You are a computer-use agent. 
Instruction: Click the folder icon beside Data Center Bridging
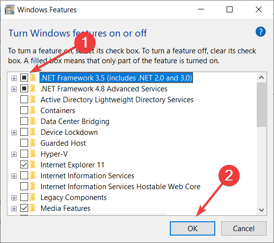point(33,121)
